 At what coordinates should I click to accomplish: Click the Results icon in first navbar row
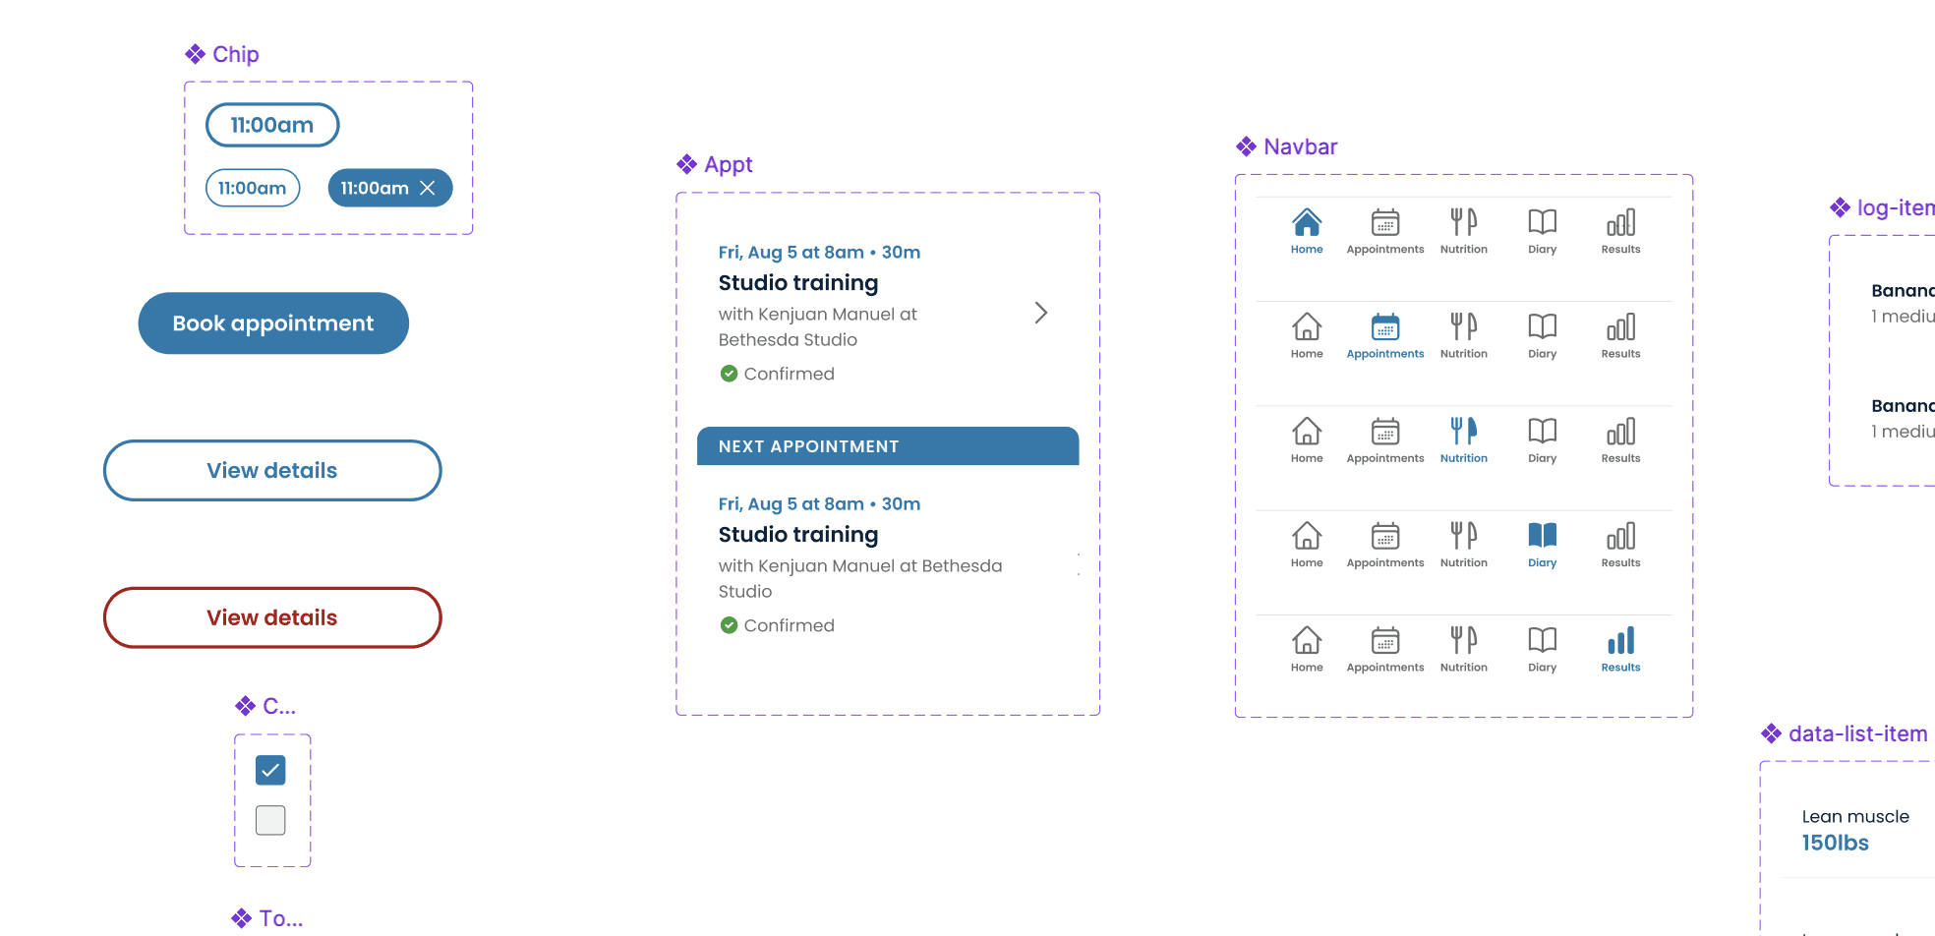[1621, 222]
